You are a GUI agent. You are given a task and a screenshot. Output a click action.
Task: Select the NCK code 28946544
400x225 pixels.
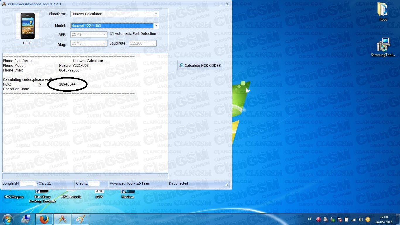click(67, 84)
